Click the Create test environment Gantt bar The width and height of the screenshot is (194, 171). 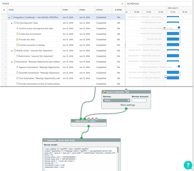173,33
